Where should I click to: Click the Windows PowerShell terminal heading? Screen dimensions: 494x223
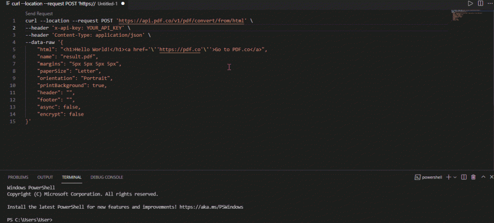pos(31,187)
